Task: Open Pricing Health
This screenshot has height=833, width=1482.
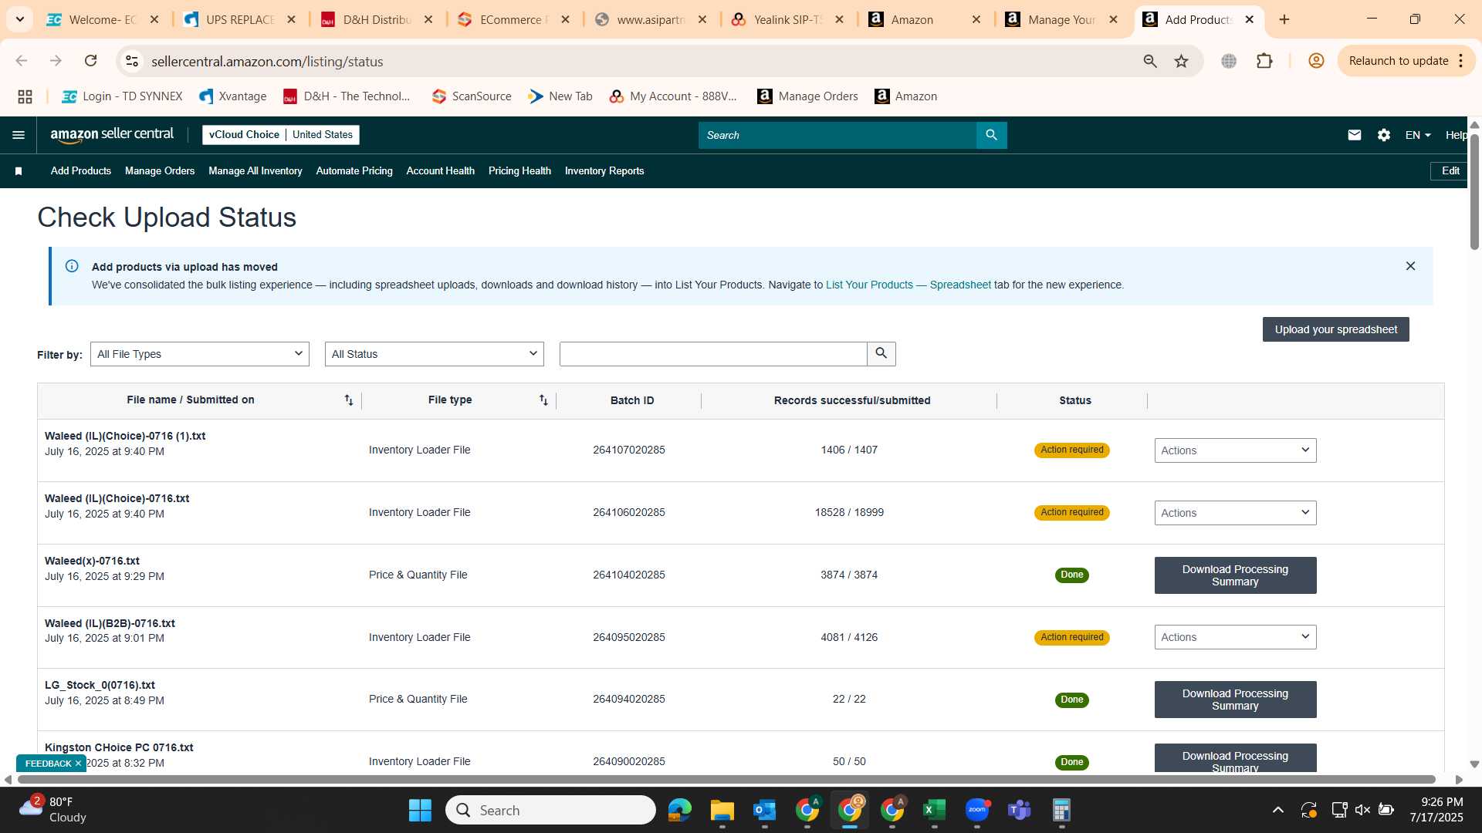Action: click(x=519, y=171)
